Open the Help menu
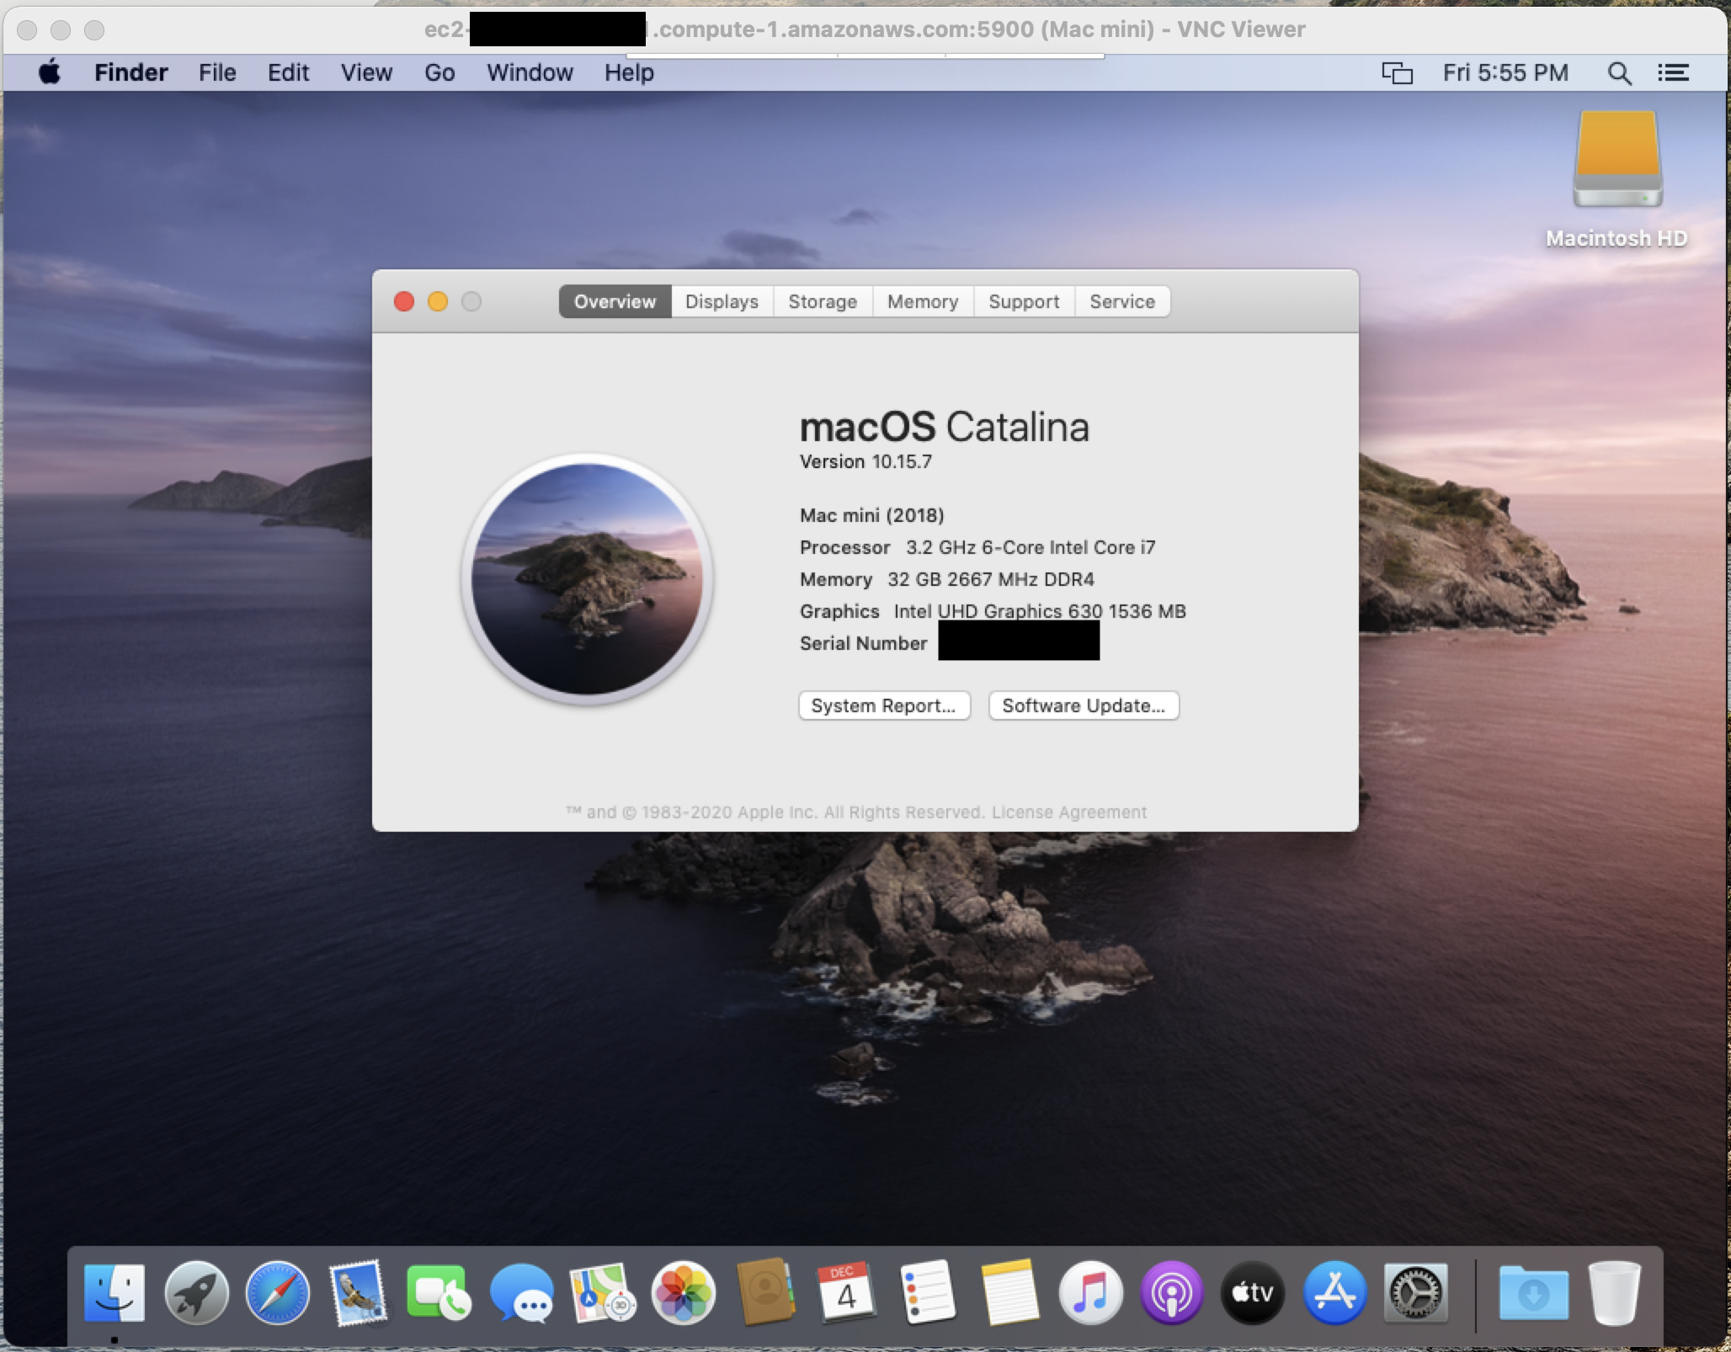Image resolution: width=1731 pixels, height=1352 pixels. (x=629, y=73)
